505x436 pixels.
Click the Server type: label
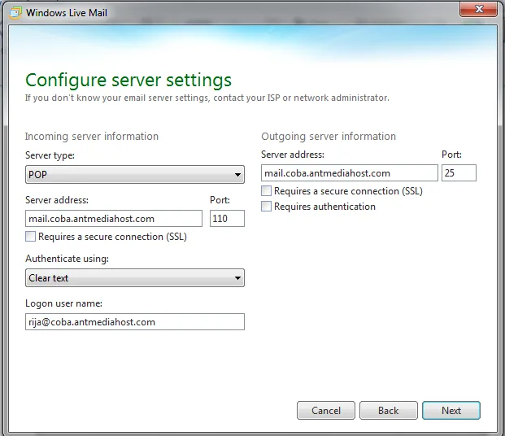(x=50, y=155)
